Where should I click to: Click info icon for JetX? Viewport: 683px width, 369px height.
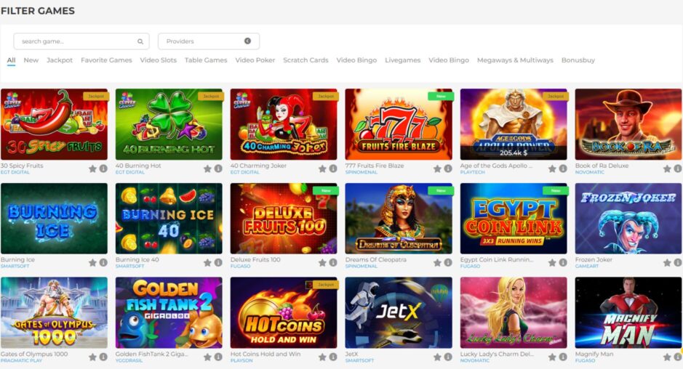(x=448, y=357)
